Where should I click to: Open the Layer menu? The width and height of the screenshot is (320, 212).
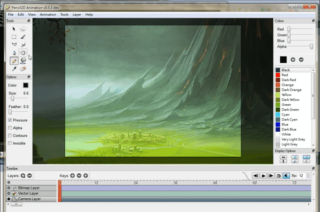(x=77, y=14)
